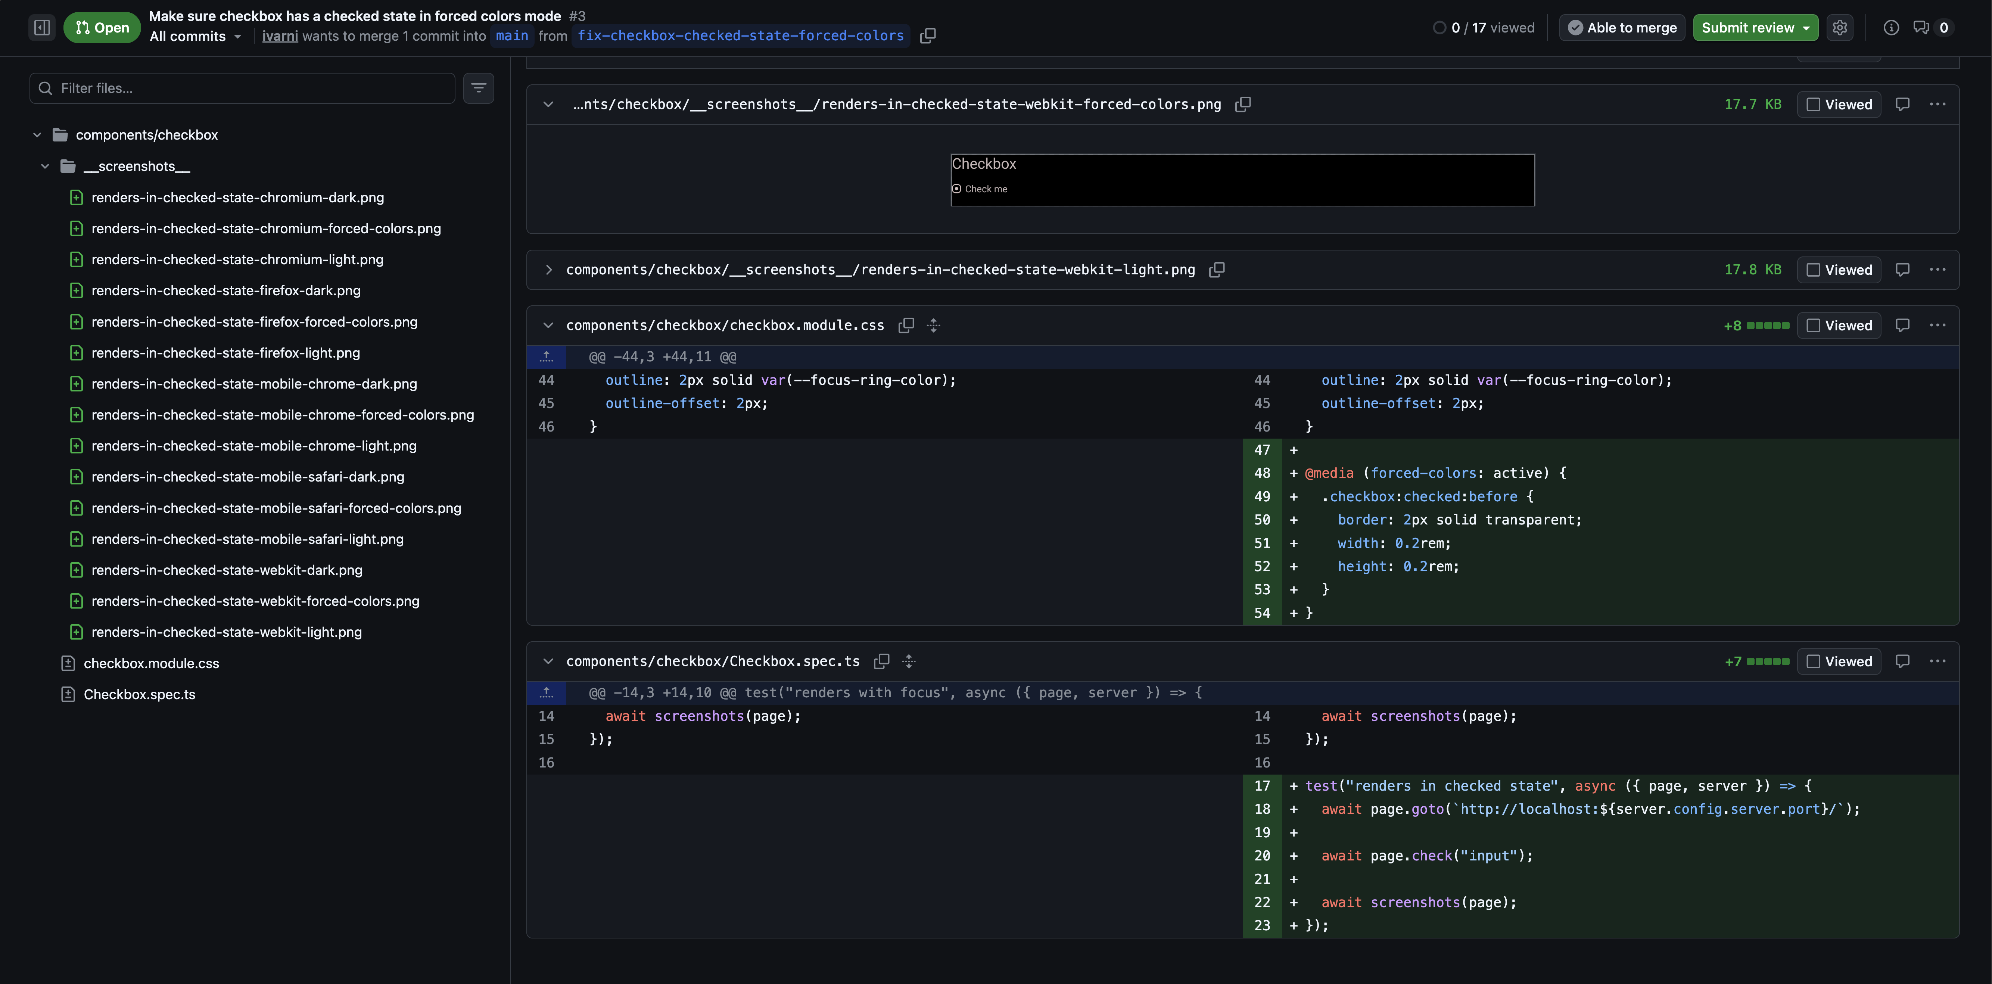Open the Submit review dropdown
The height and width of the screenshot is (984, 1992).
(1755, 28)
